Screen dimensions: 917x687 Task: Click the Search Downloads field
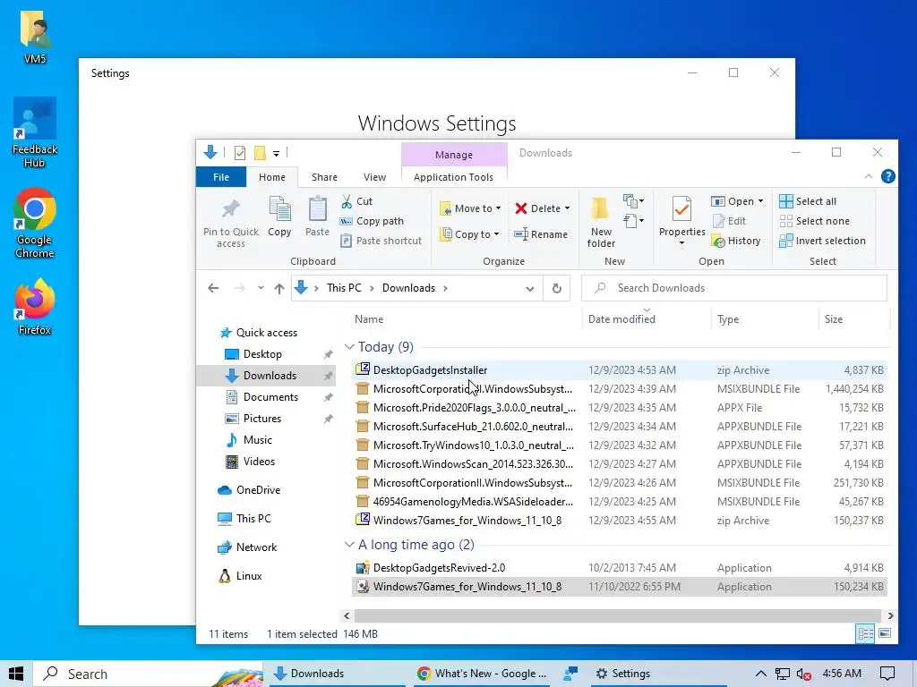[734, 288]
